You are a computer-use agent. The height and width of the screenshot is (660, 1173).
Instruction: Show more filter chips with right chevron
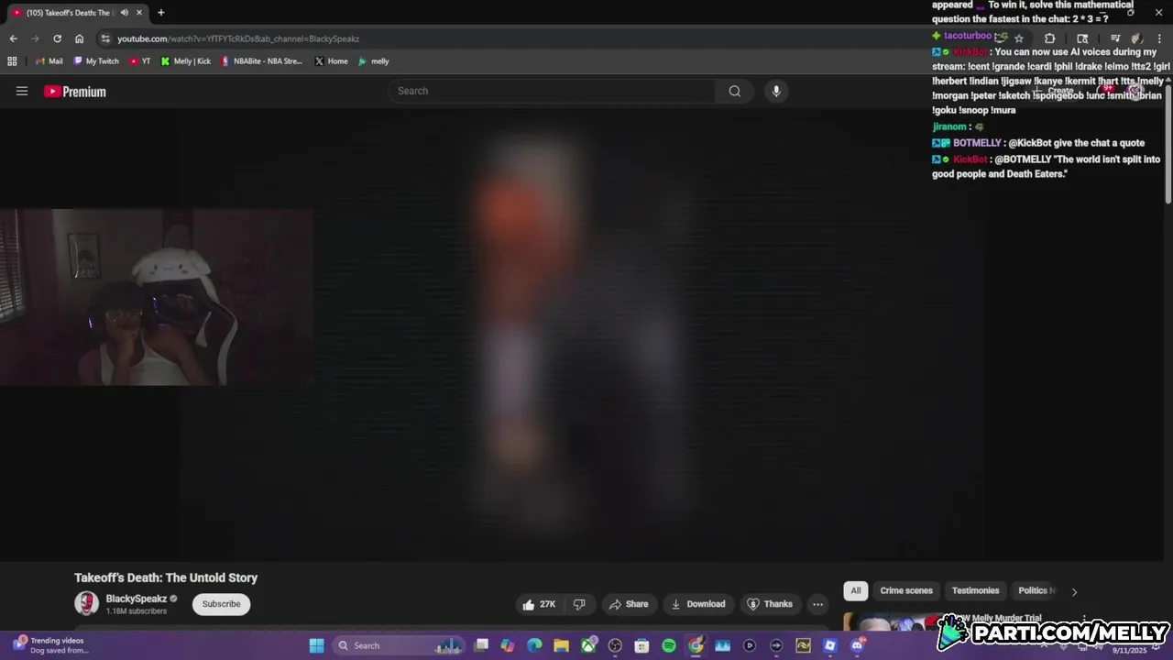tap(1074, 591)
